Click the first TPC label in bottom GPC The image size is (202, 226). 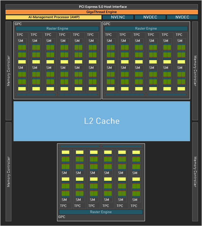coord(63,206)
